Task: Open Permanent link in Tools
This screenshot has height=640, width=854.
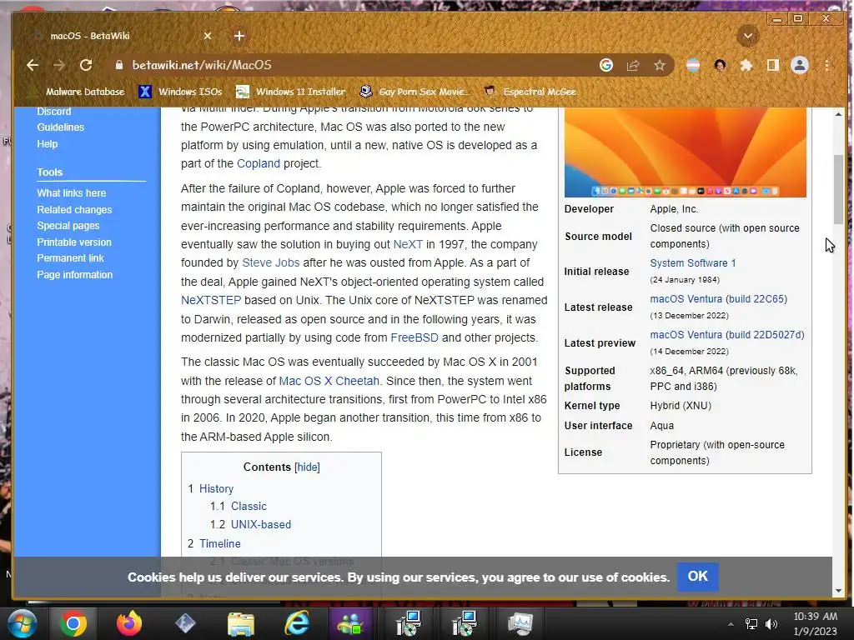Action: 70,258
